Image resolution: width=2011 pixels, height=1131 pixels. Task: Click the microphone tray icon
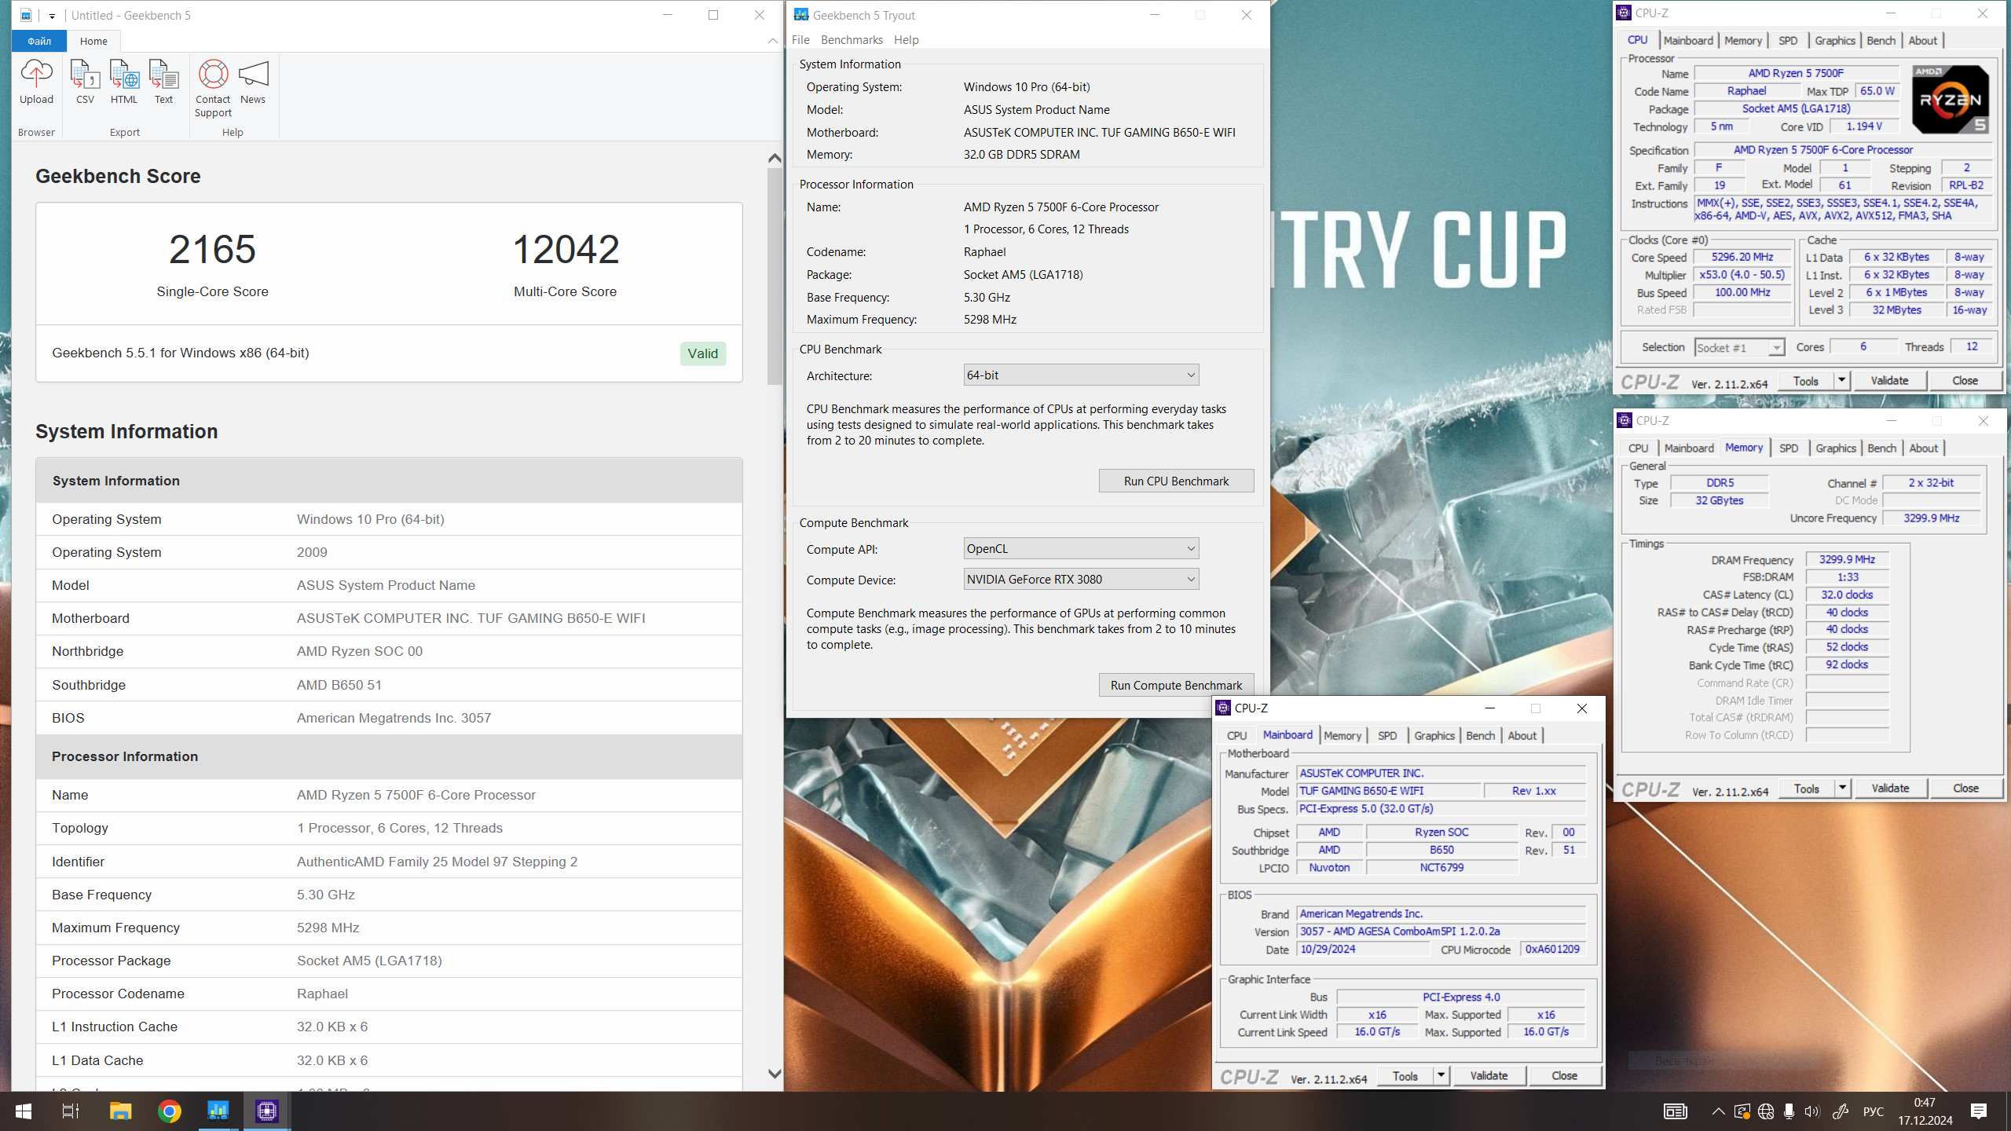click(1789, 1111)
